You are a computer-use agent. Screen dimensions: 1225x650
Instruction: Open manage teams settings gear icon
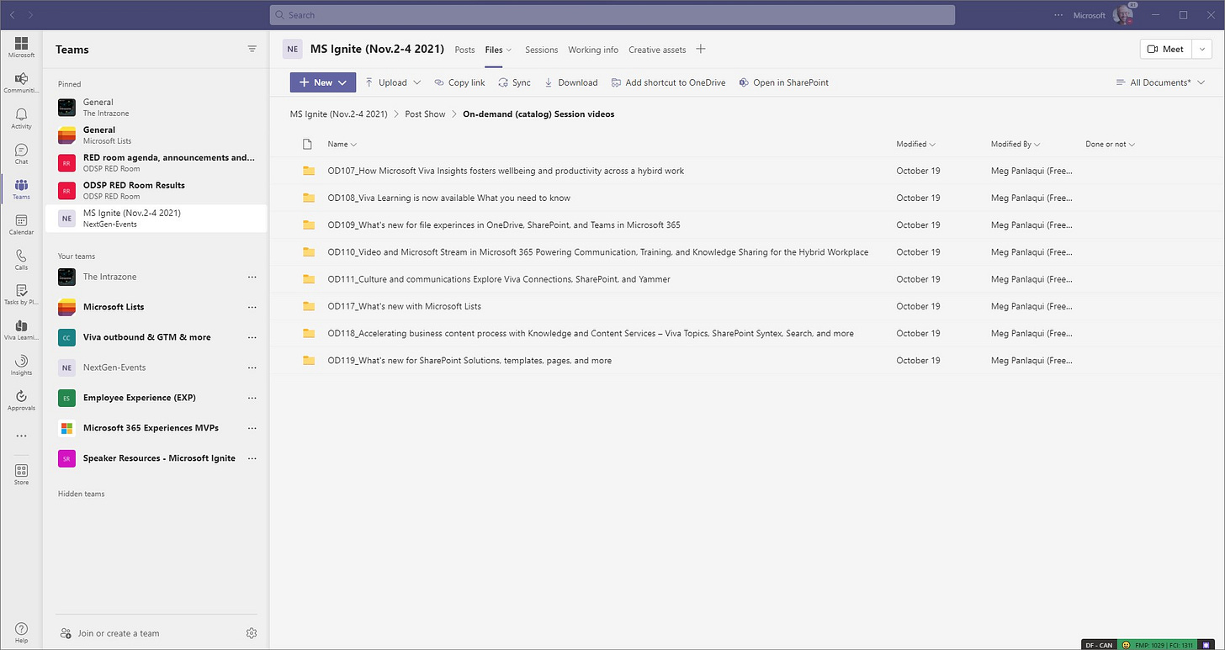coord(251,633)
